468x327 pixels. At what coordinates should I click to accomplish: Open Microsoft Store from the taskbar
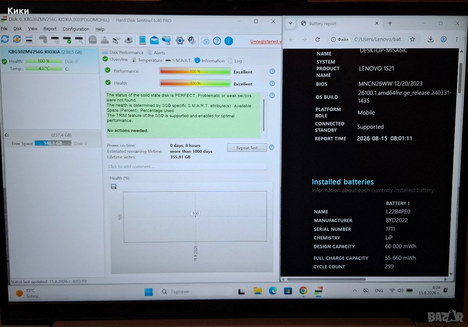coord(288,291)
